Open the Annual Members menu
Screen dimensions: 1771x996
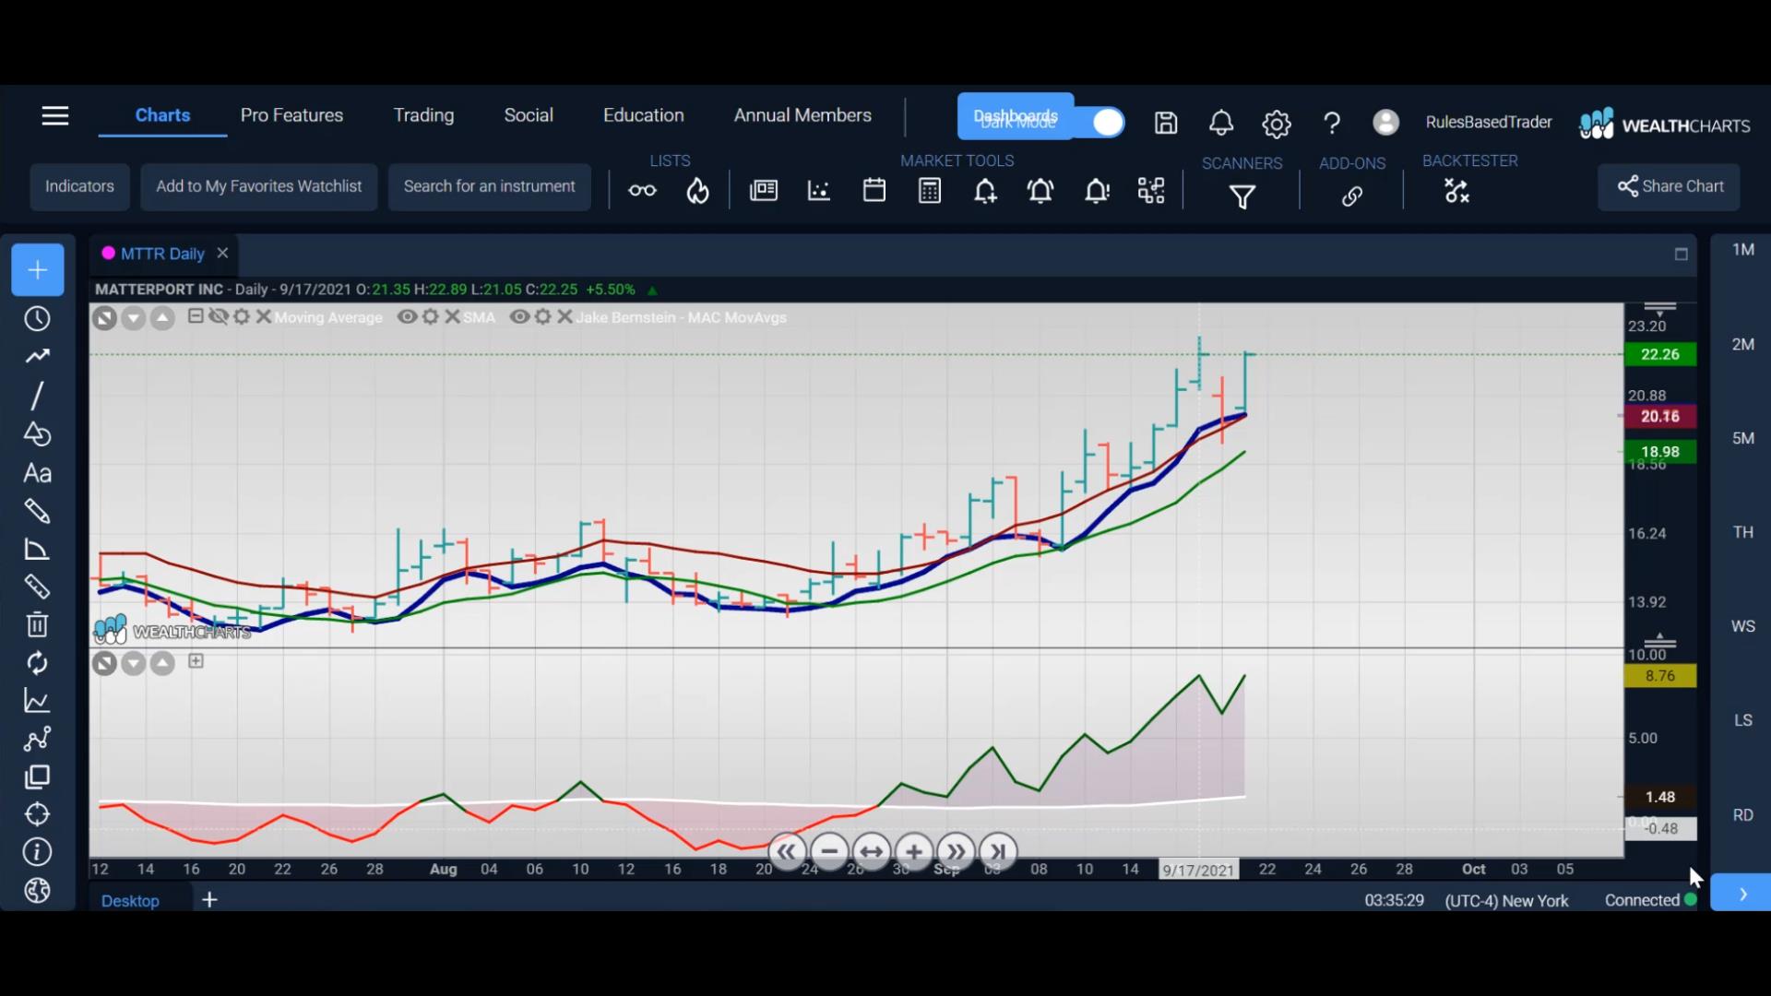pos(802,115)
